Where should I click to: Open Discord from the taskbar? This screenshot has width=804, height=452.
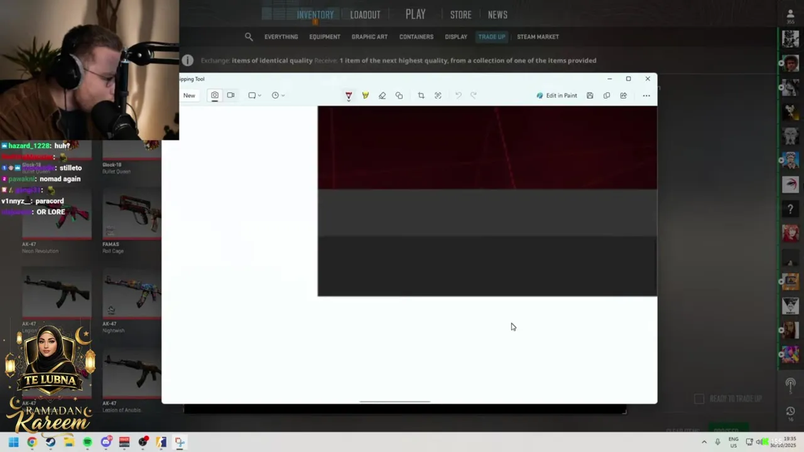pyautogui.click(x=106, y=442)
